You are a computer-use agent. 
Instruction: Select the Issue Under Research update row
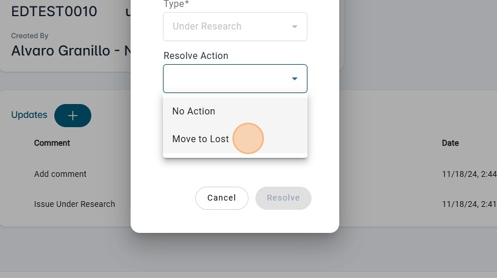click(75, 204)
